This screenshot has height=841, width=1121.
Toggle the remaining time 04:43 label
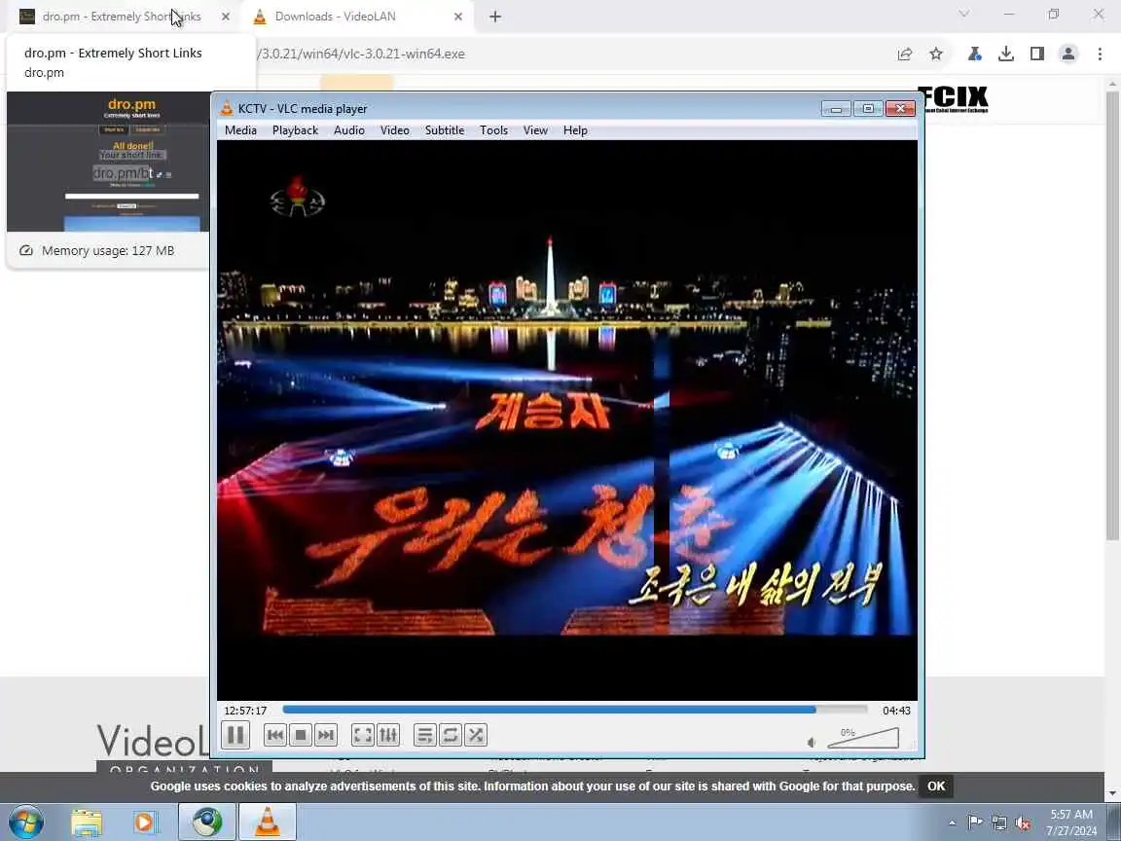[x=896, y=711]
